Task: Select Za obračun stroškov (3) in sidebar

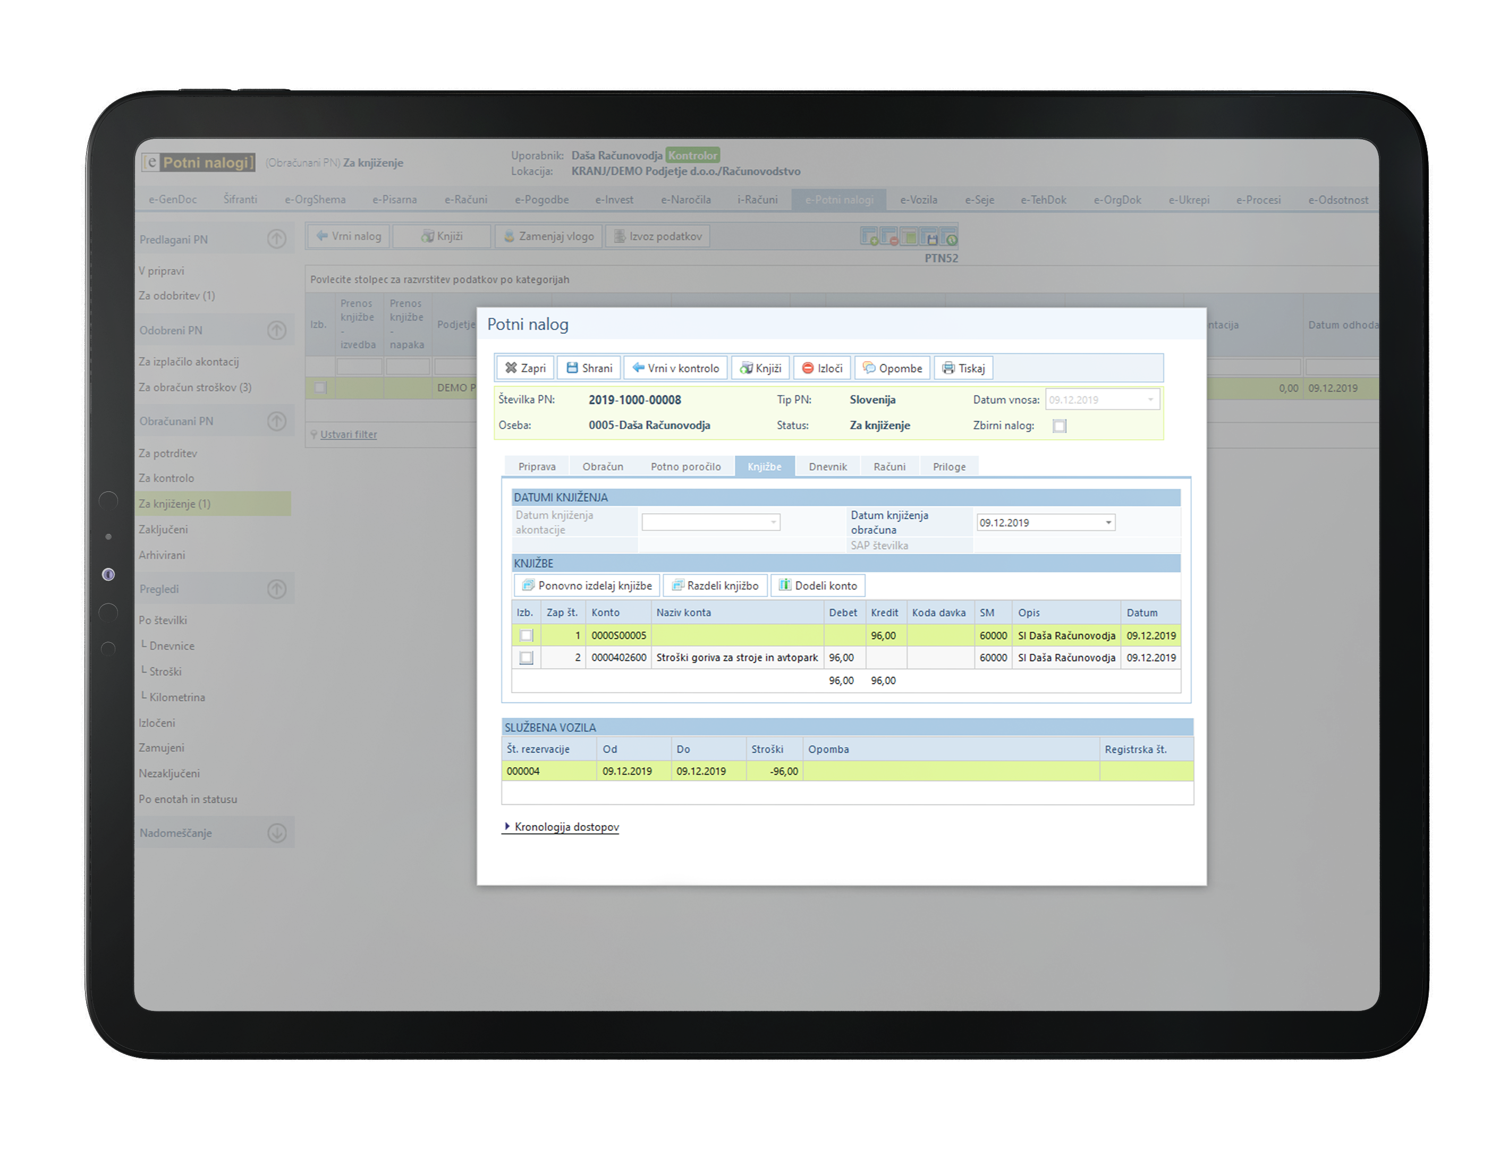Action: pyautogui.click(x=196, y=387)
